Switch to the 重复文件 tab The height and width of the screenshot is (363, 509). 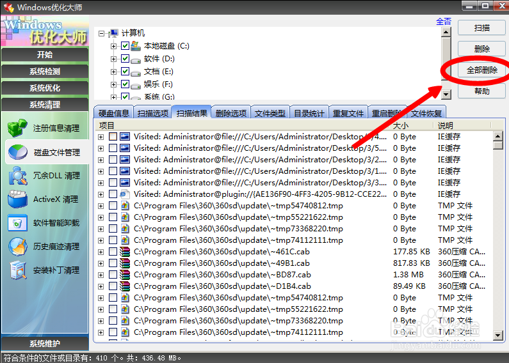[x=348, y=113]
